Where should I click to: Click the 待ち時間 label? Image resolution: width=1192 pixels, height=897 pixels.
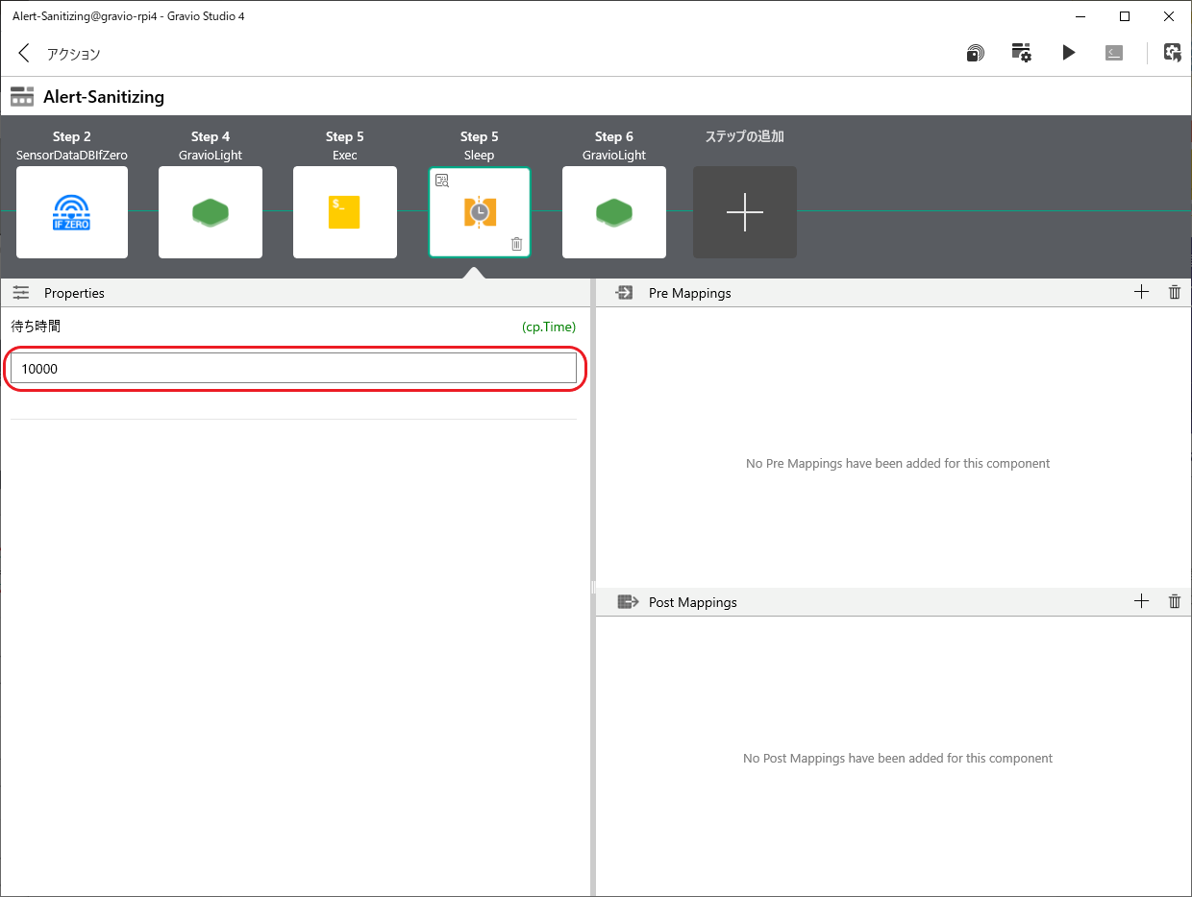tap(36, 327)
